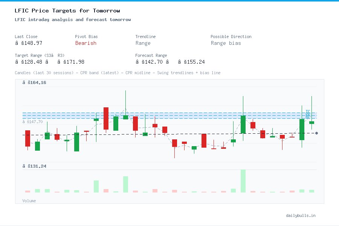Click the TC/BC CPR band labels at the right

[x=308, y=114]
